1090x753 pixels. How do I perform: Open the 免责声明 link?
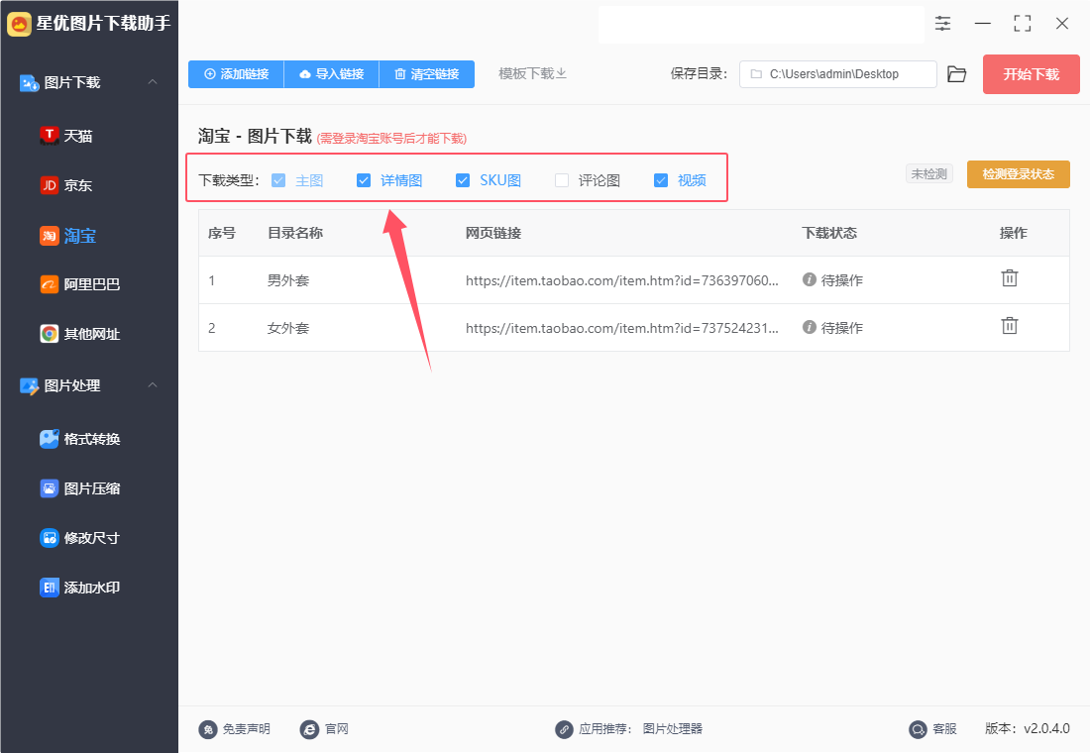coord(234,728)
